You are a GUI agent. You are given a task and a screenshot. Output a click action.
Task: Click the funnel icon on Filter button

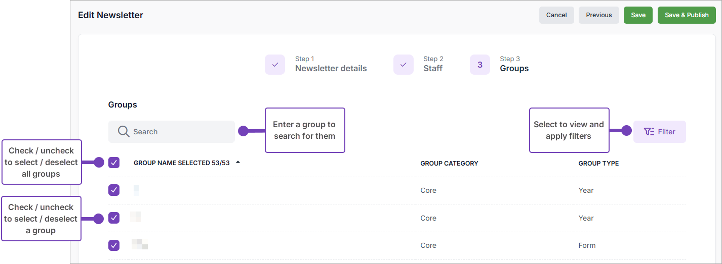(649, 132)
